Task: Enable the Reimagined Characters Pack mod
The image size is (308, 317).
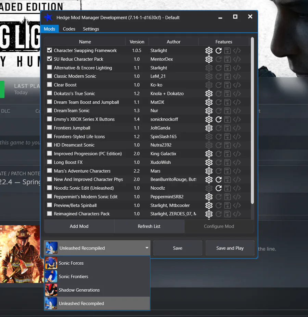Action: coord(49,214)
